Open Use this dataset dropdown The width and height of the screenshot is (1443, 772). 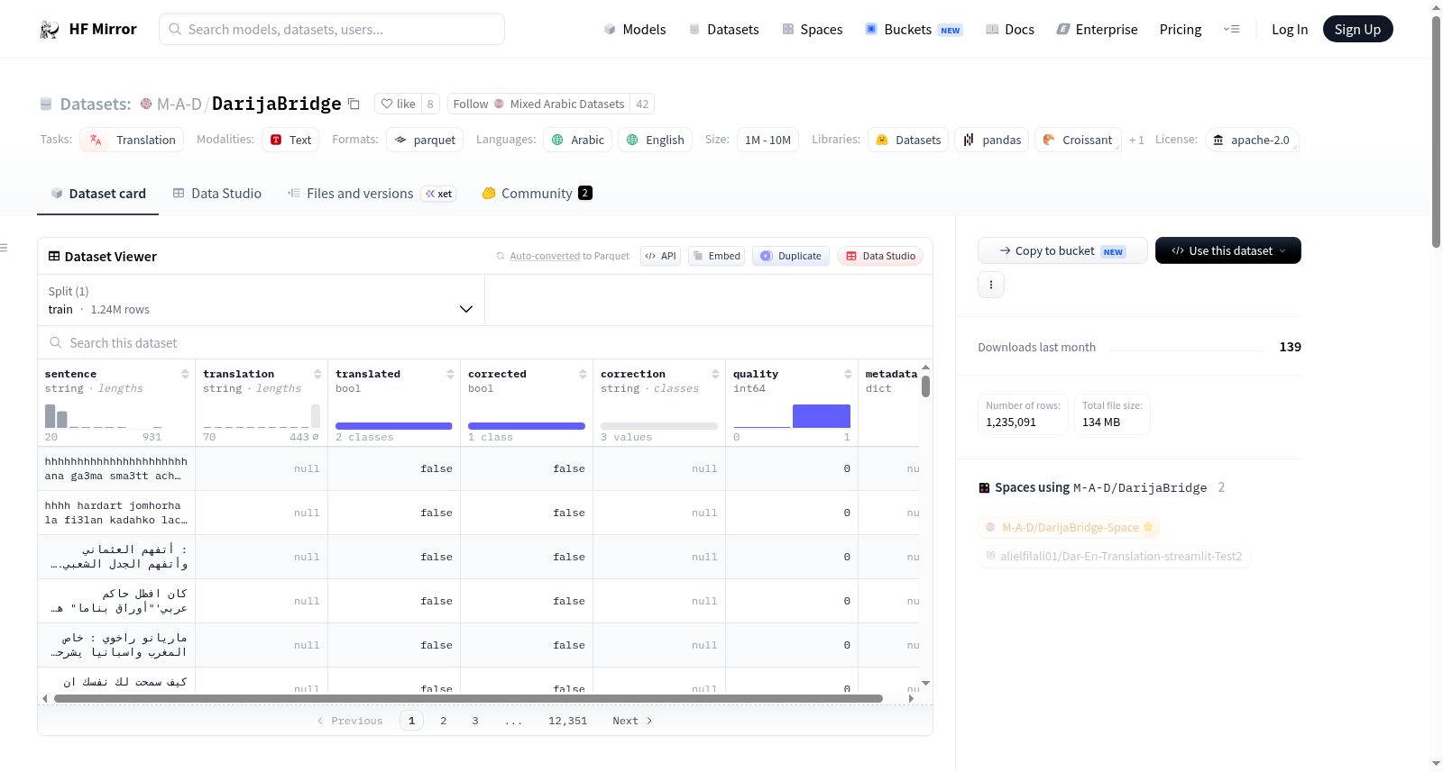pyautogui.click(x=1227, y=250)
